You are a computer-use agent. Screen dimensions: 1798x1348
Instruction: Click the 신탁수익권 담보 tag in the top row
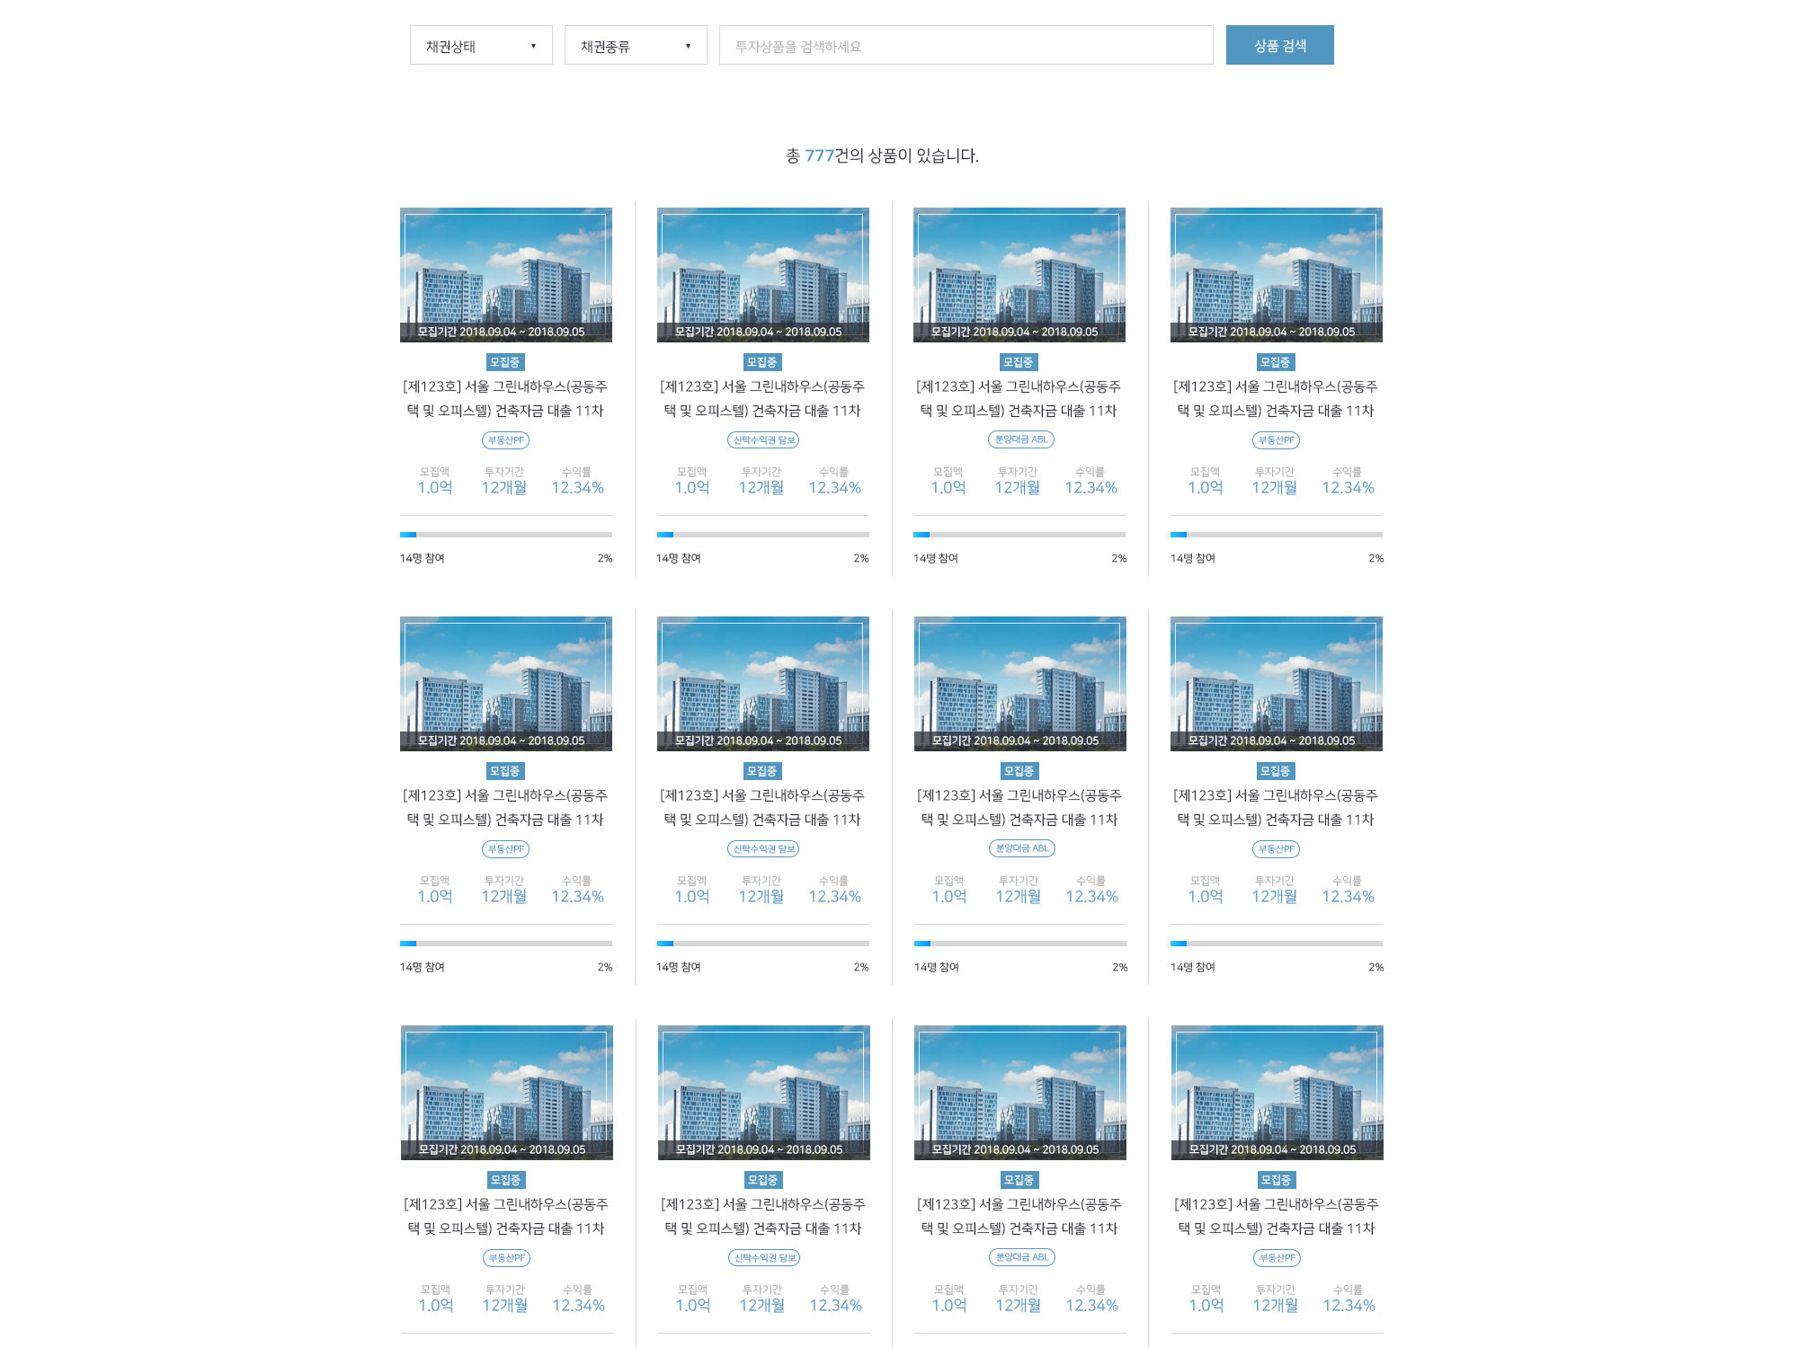click(x=763, y=440)
